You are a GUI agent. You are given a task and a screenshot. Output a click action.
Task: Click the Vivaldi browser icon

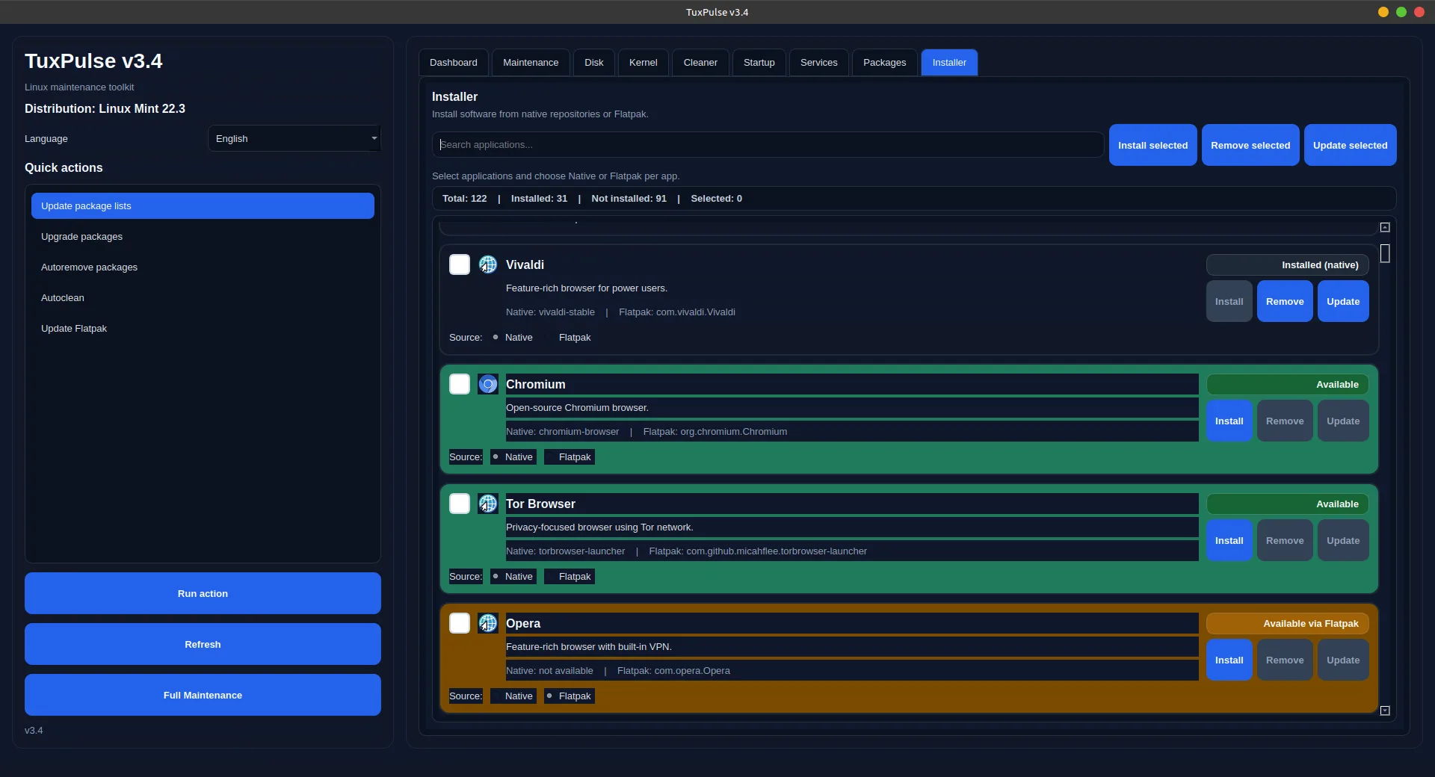coord(487,264)
